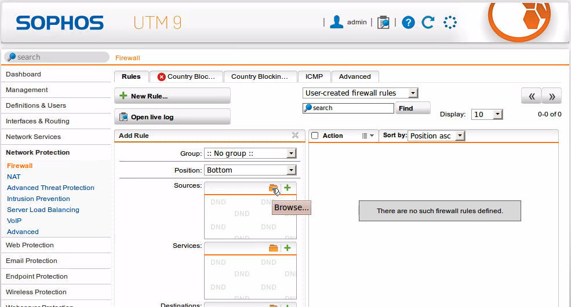Go to next page of rules

point(552,96)
